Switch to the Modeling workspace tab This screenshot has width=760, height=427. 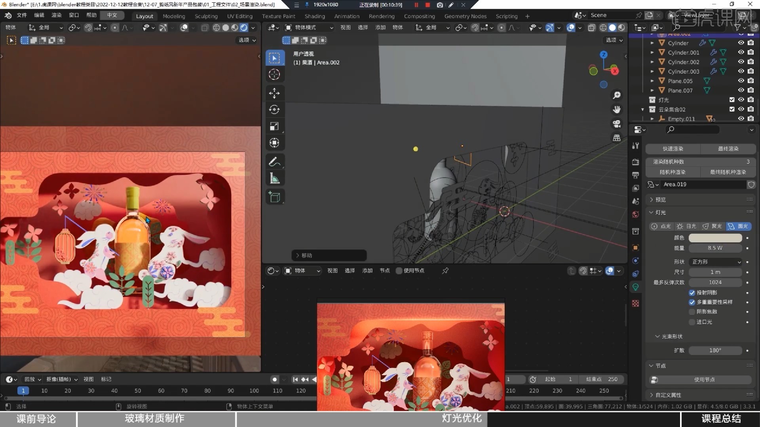pyautogui.click(x=174, y=16)
